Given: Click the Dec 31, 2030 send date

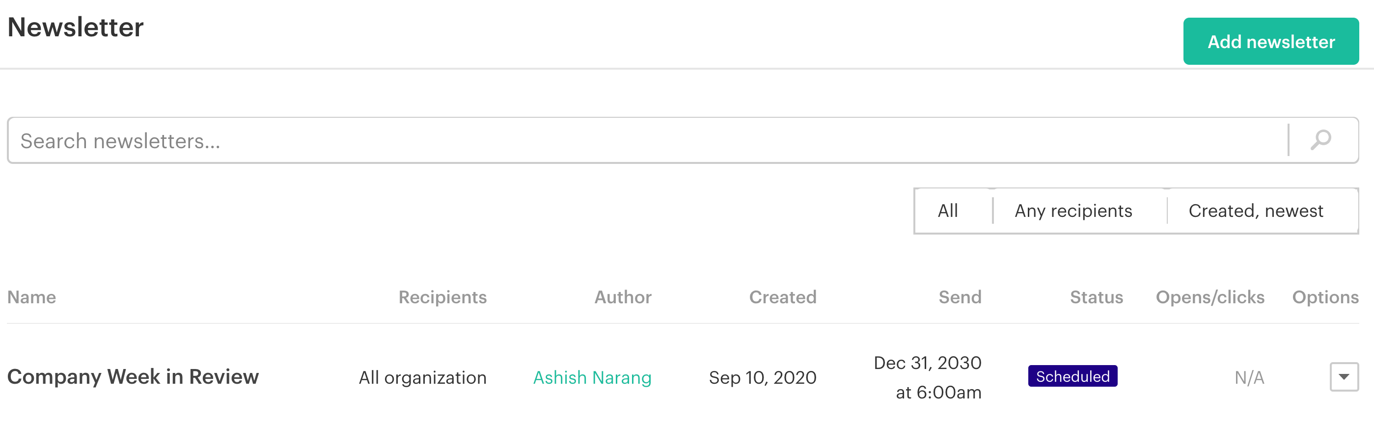Looking at the screenshot, I should coord(927,363).
